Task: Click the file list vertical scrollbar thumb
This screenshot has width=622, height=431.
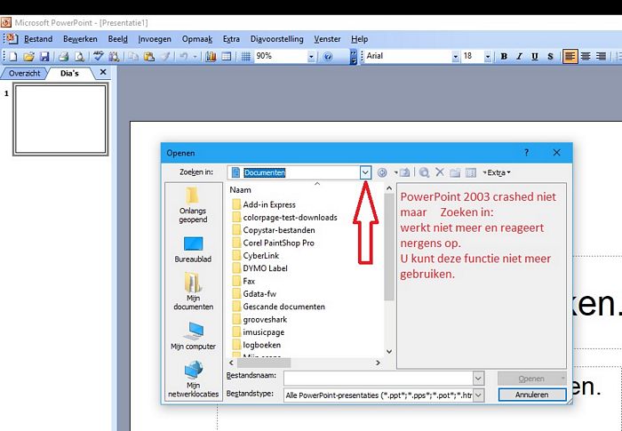Action: tap(389, 248)
